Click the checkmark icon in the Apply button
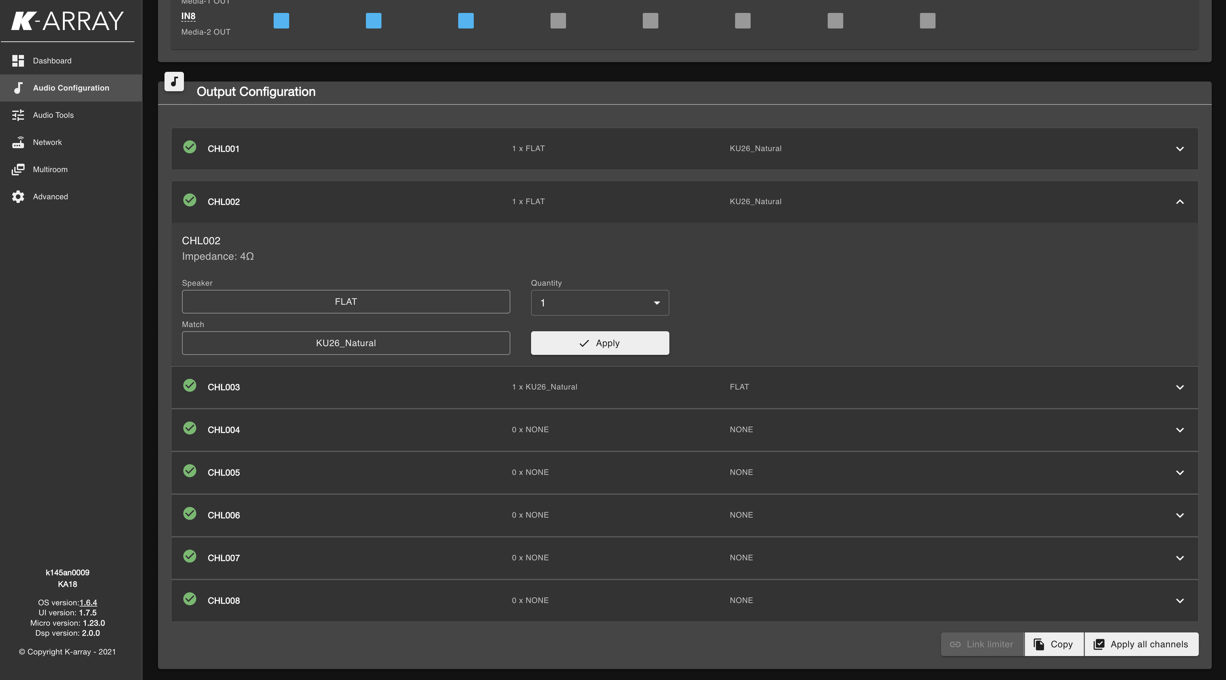The image size is (1226, 680). [584, 343]
